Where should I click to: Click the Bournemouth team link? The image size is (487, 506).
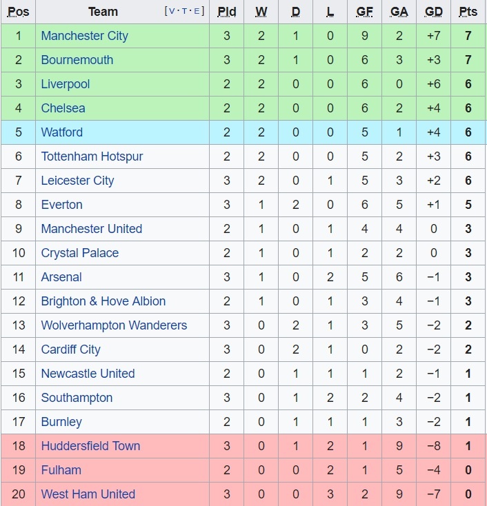(77, 60)
